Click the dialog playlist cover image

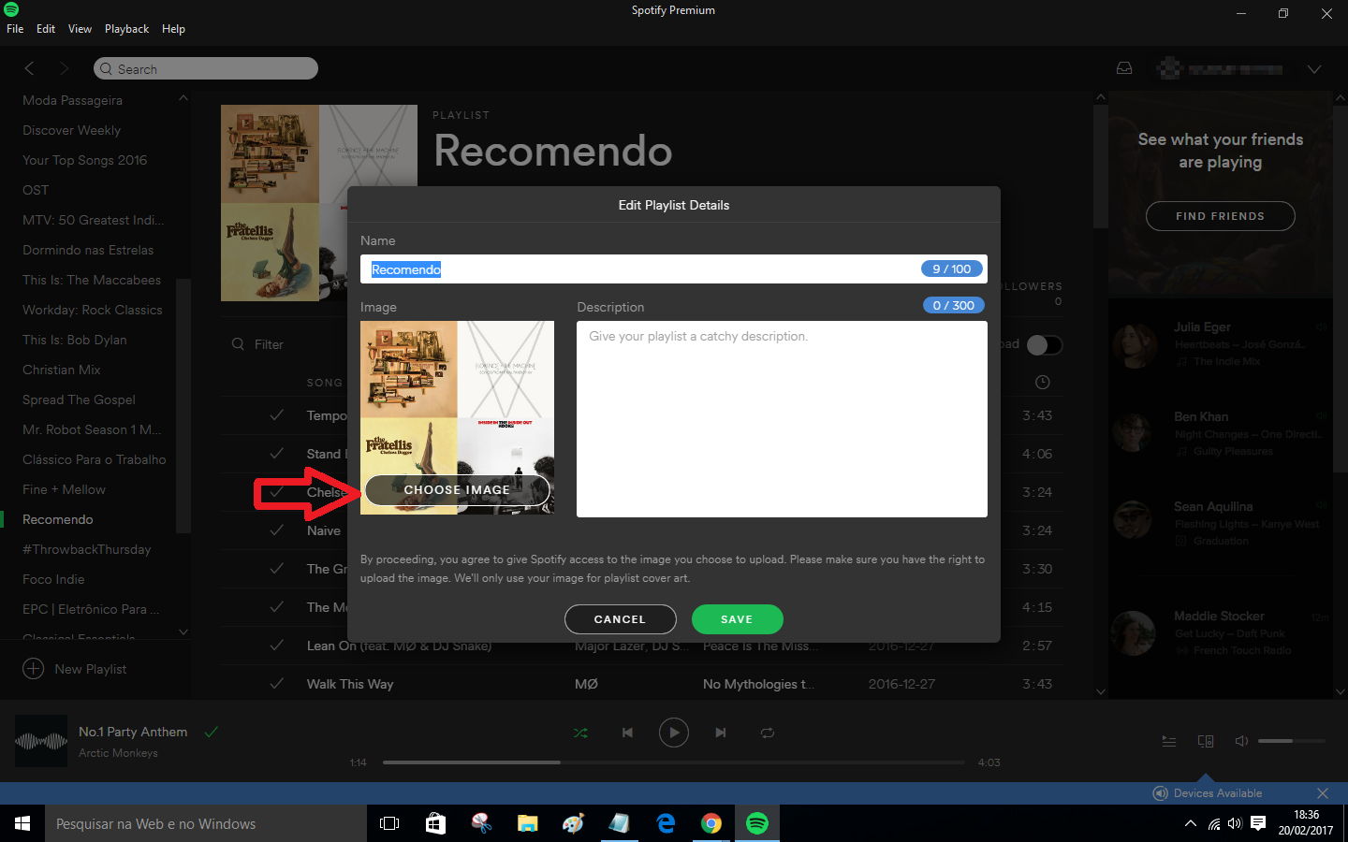(x=457, y=417)
